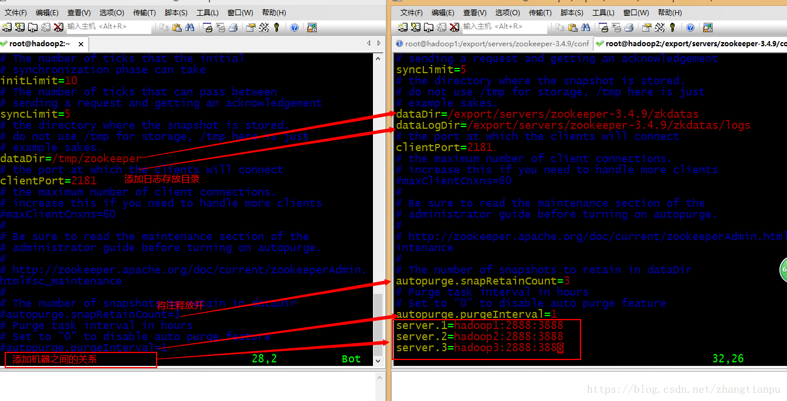Click host input field in right window
787x401 pixels.
coord(504,27)
